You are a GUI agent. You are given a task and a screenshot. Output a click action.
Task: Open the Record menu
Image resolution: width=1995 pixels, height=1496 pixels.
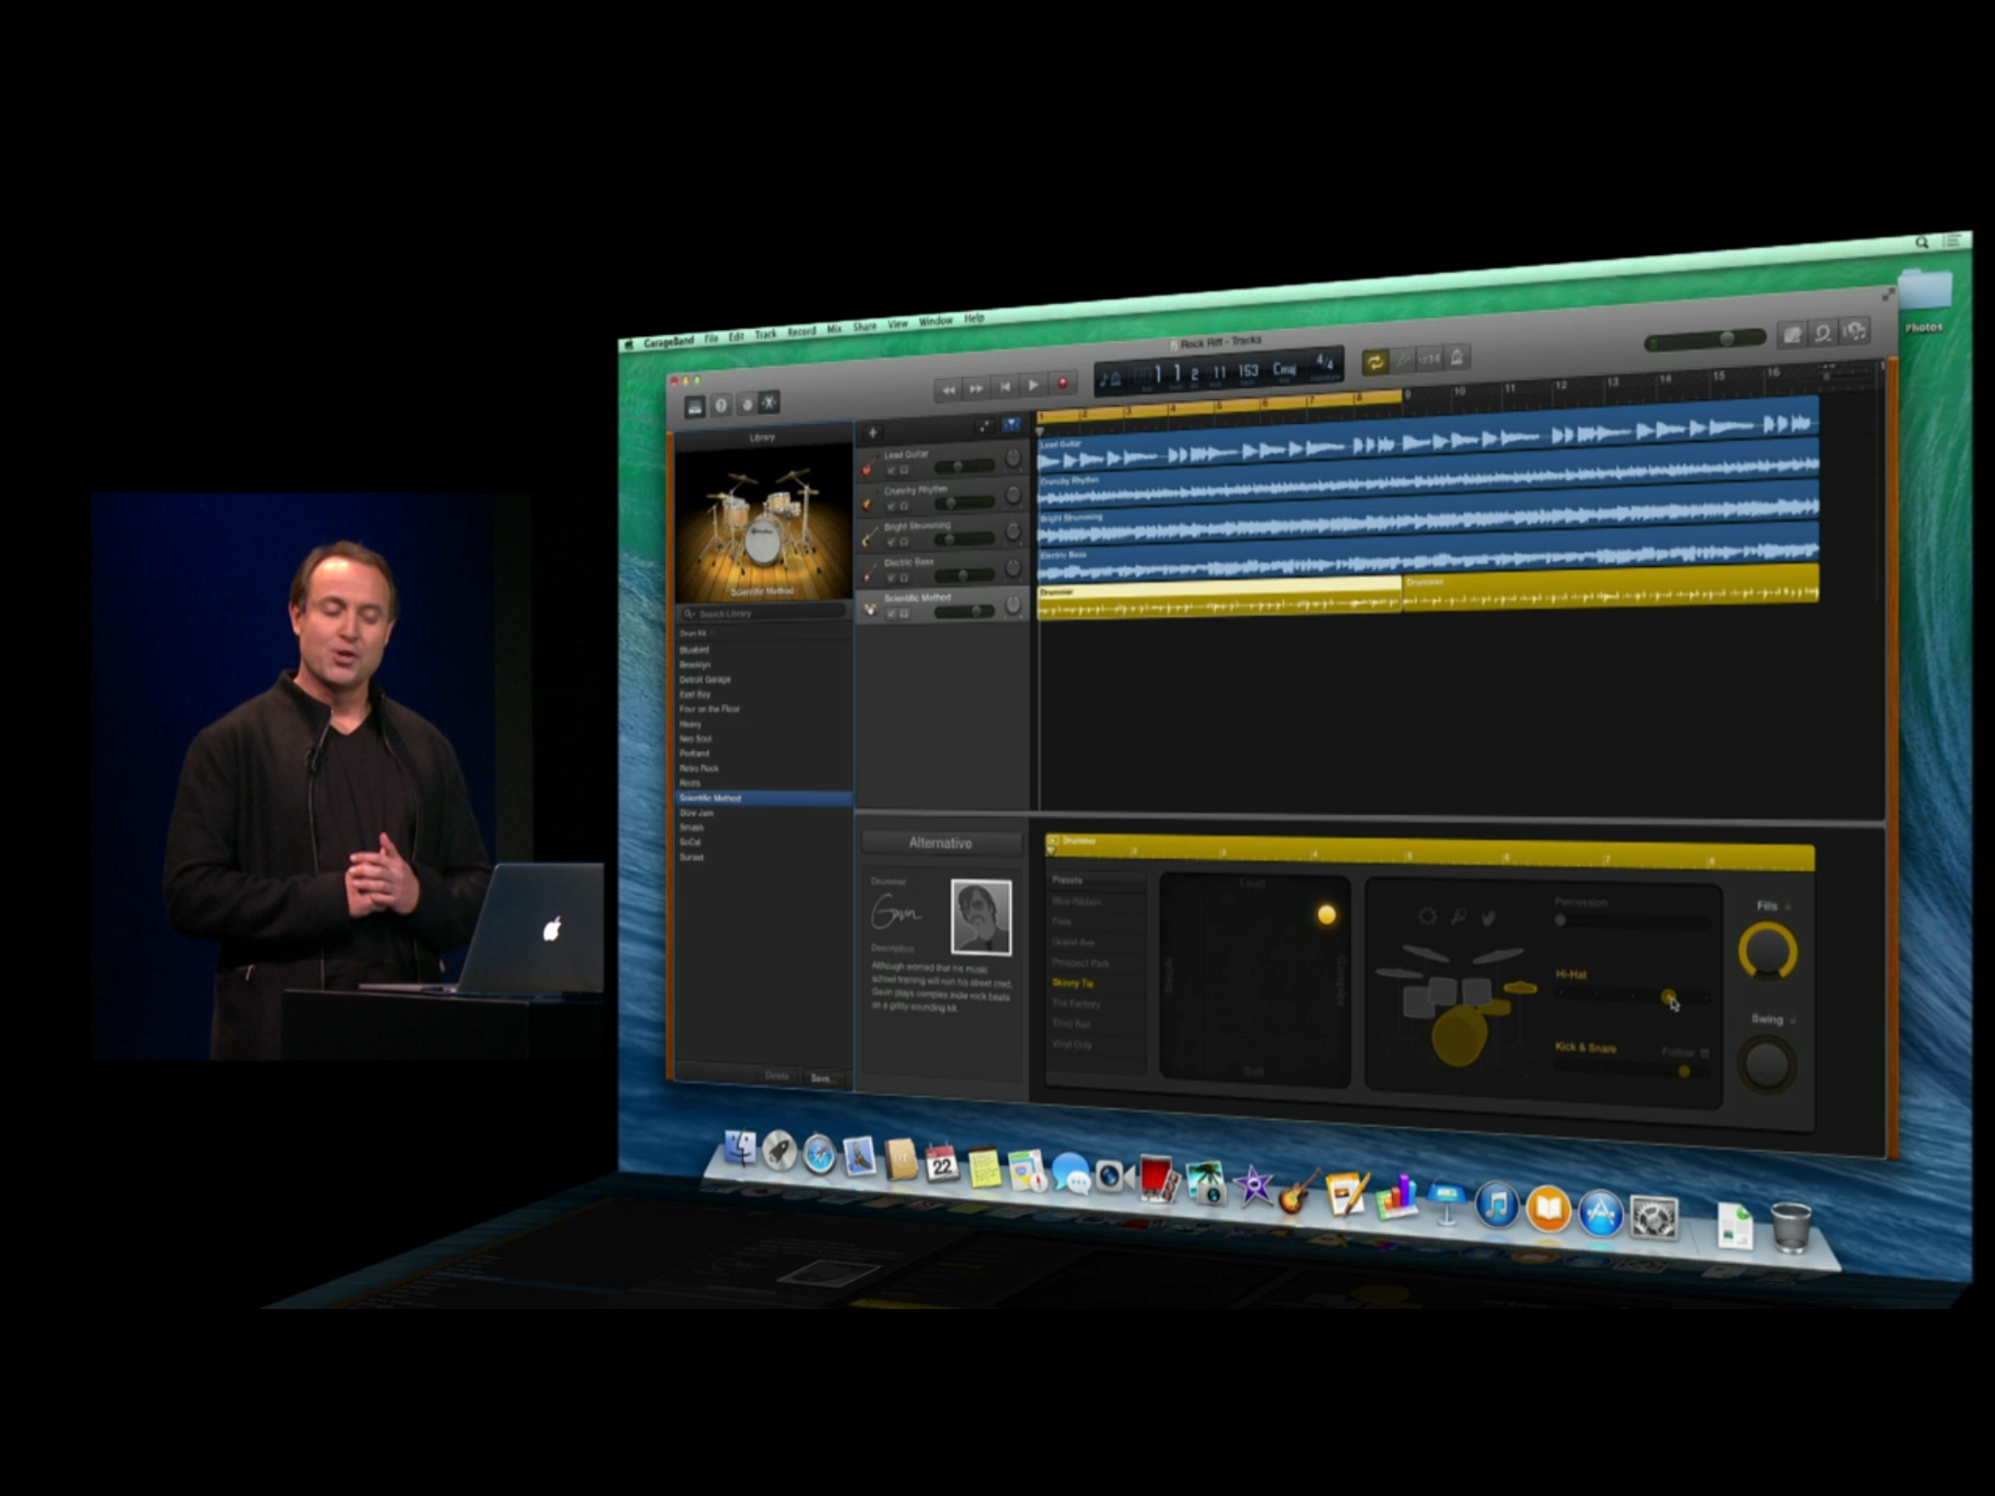coord(802,332)
